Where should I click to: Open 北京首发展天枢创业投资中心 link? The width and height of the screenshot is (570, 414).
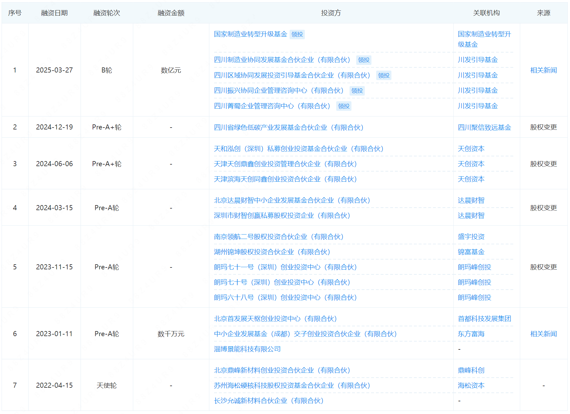click(275, 319)
